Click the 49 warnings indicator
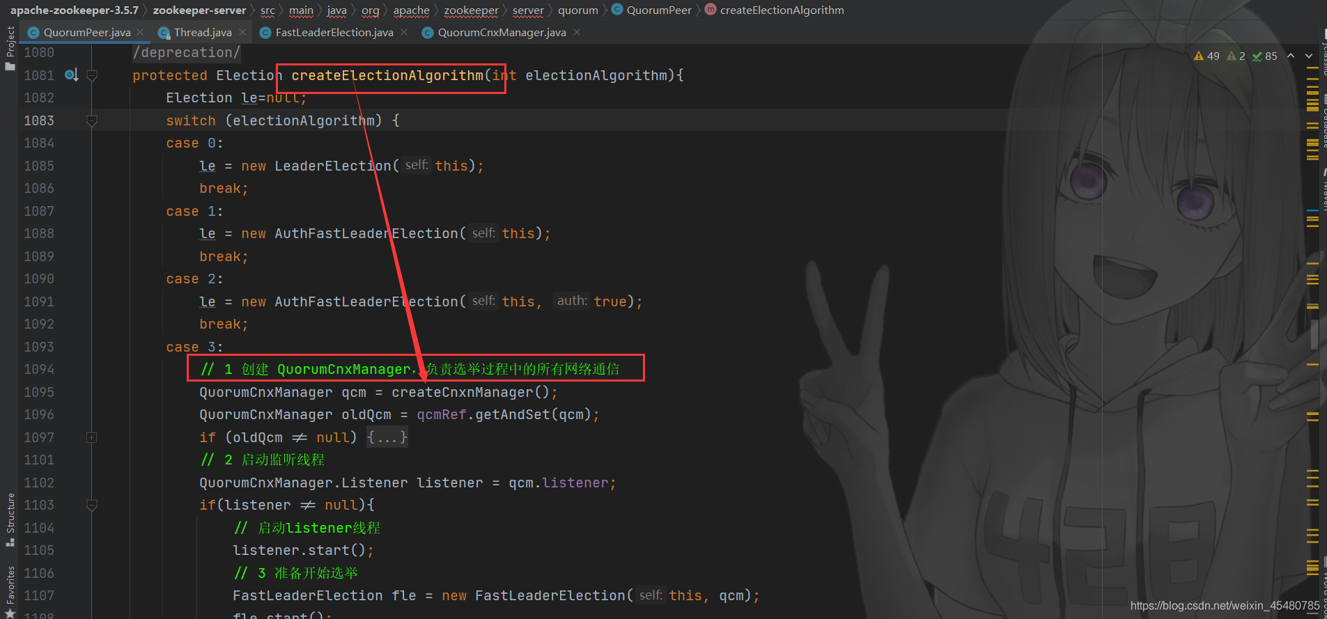The width and height of the screenshot is (1327, 619). (1206, 56)
